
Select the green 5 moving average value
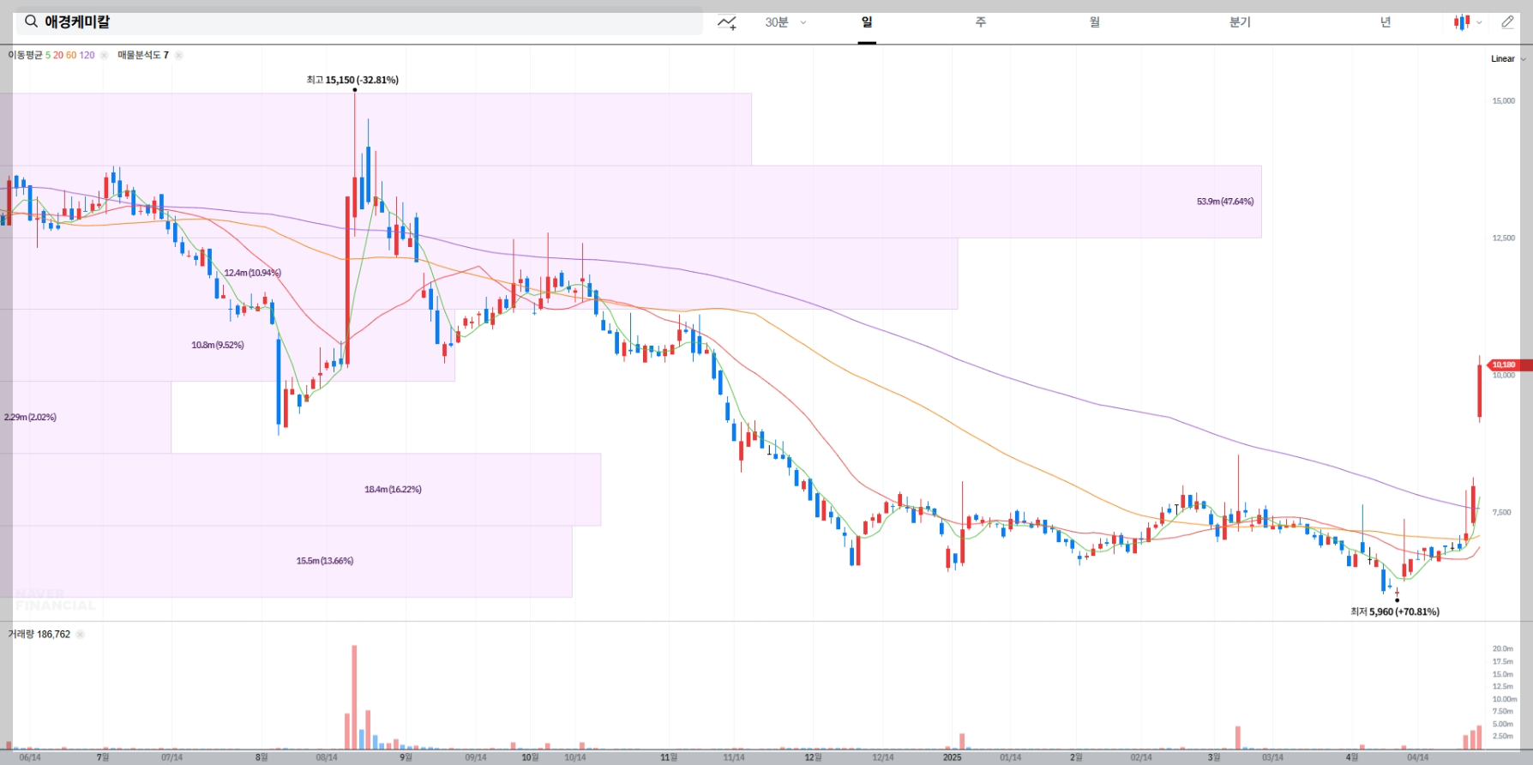[x=48, y=55]
